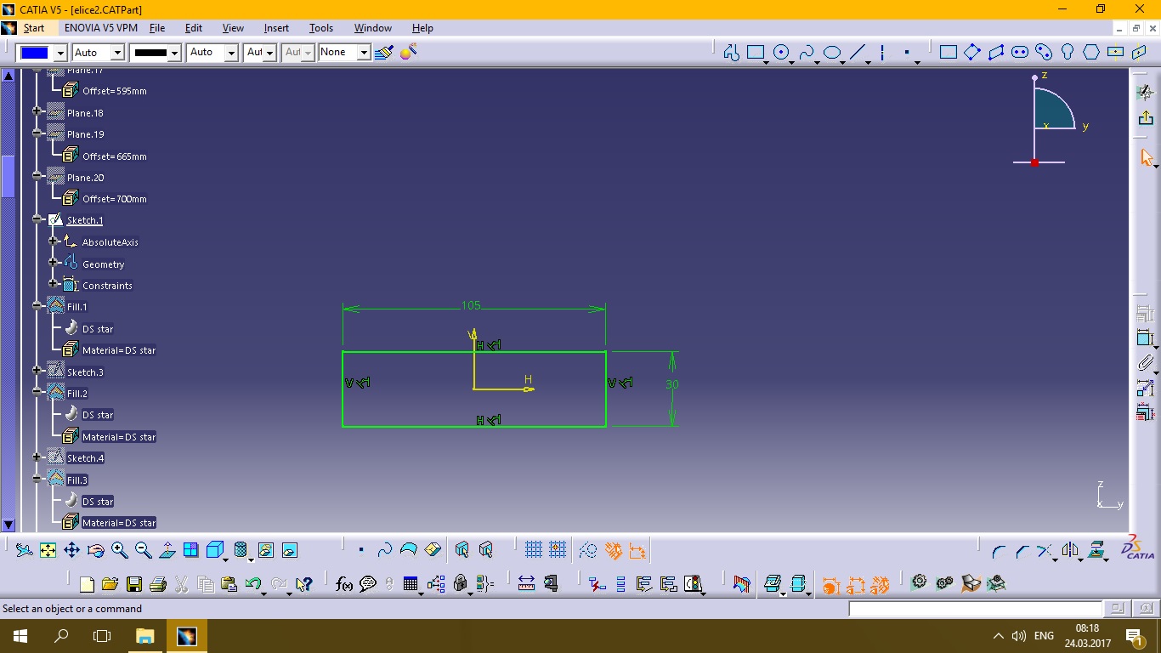Select the Corner fillet tool
Screen dimensions: 1161x653
tap(999, 550)
